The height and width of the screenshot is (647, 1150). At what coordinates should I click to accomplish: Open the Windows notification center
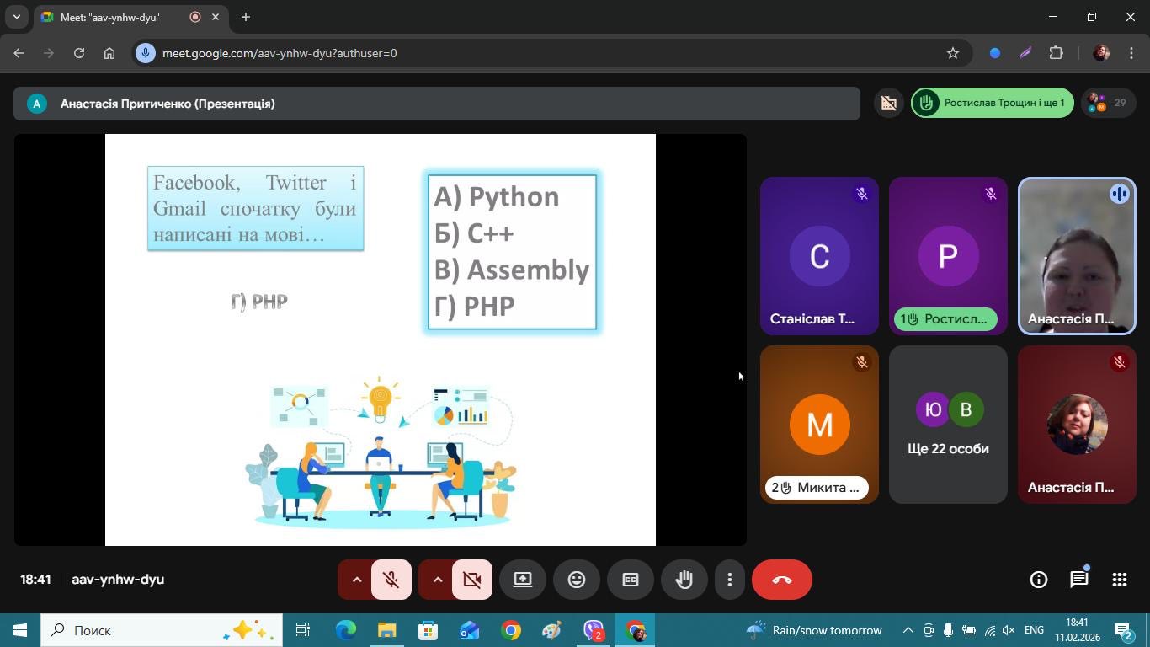pyautogui.click(x=1125, y=630)
